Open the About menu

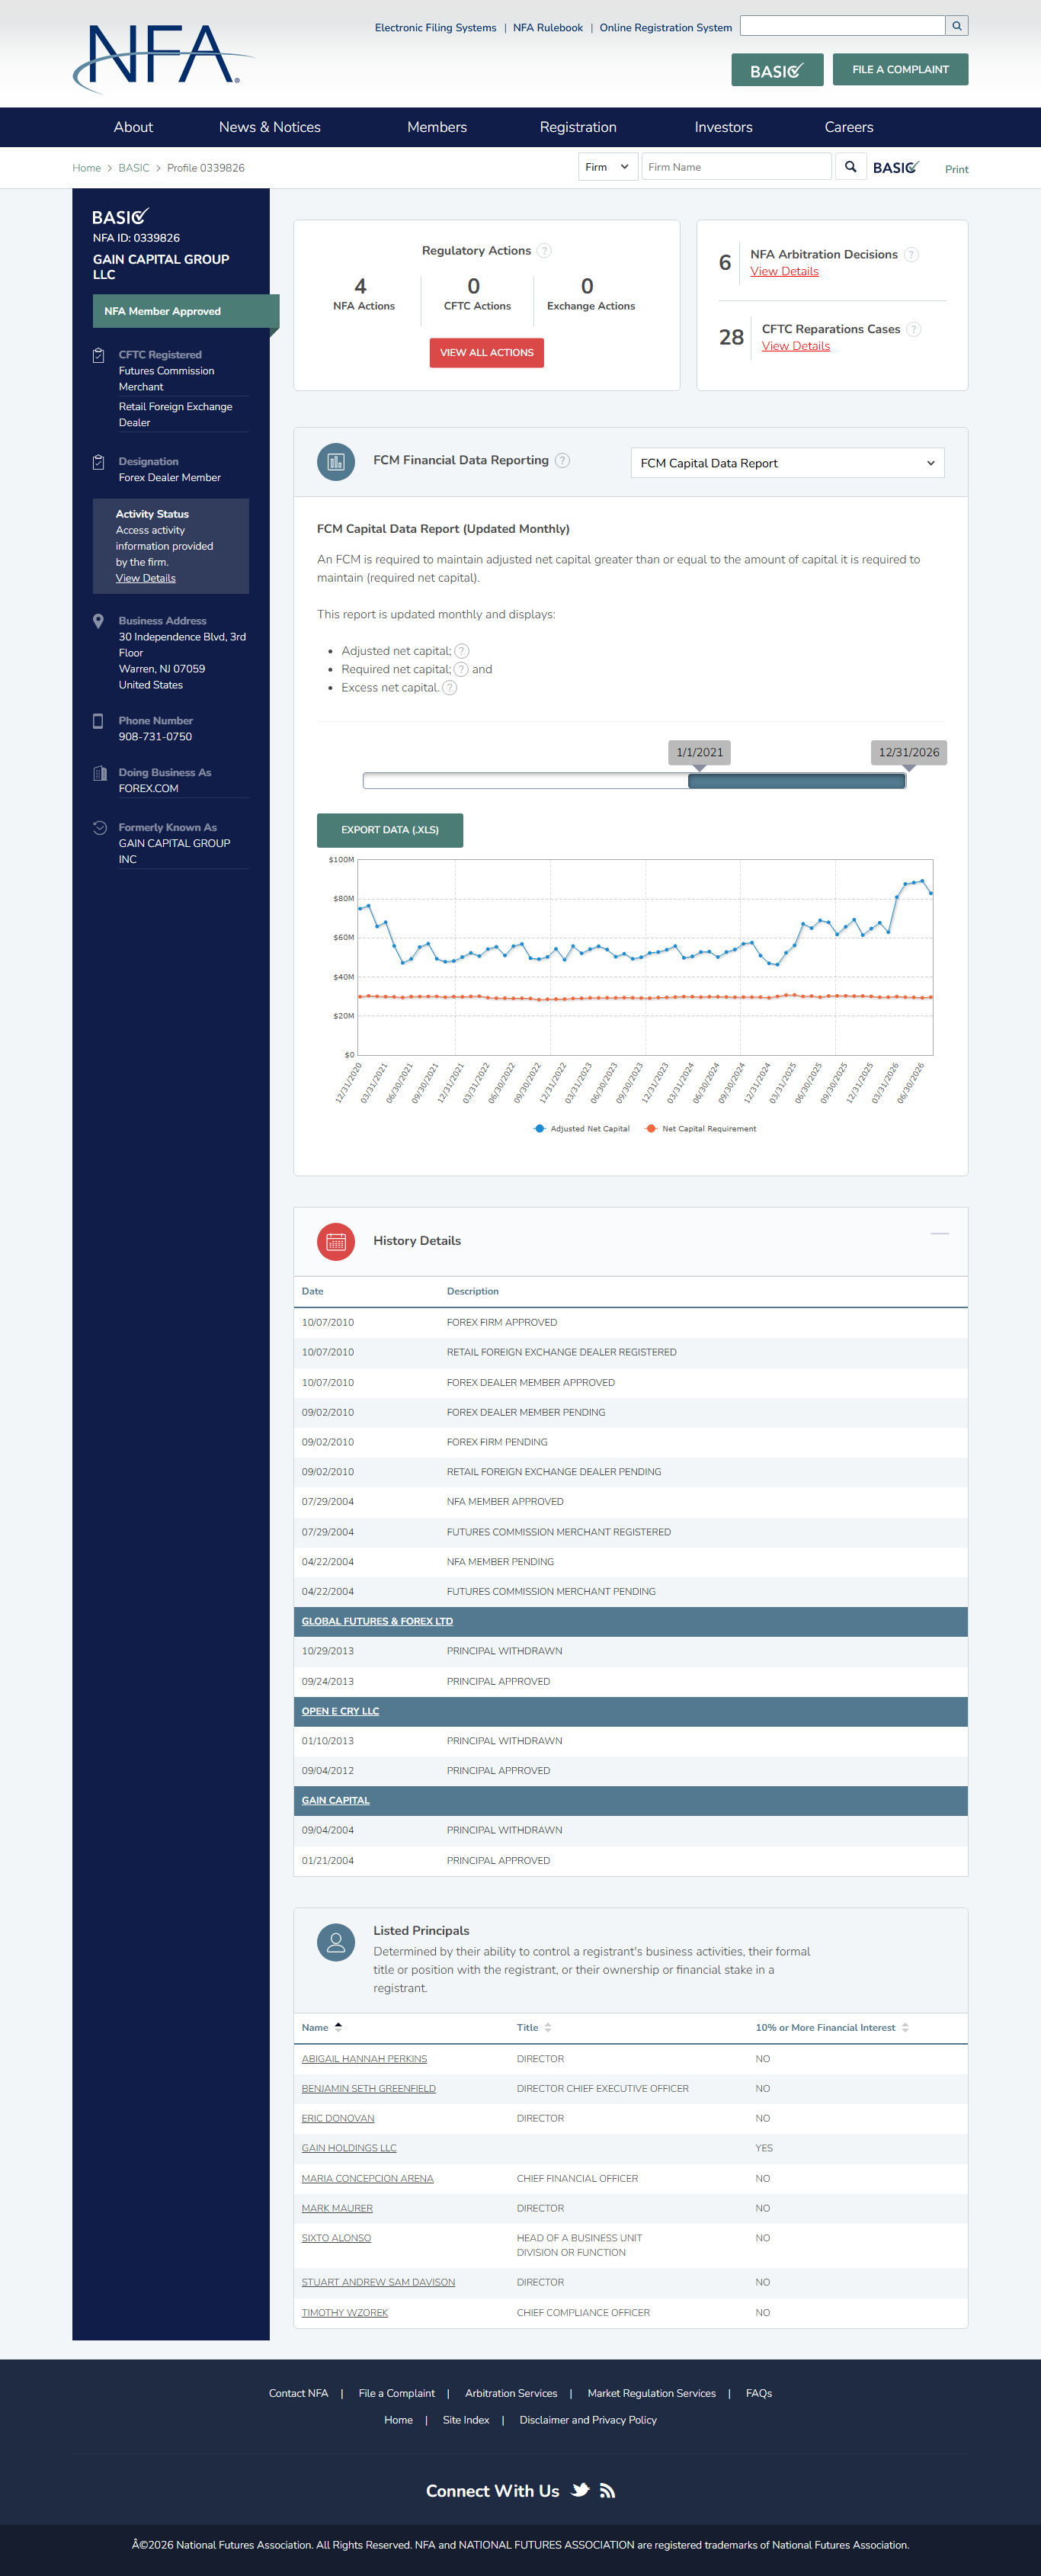(x=133, y=127)
